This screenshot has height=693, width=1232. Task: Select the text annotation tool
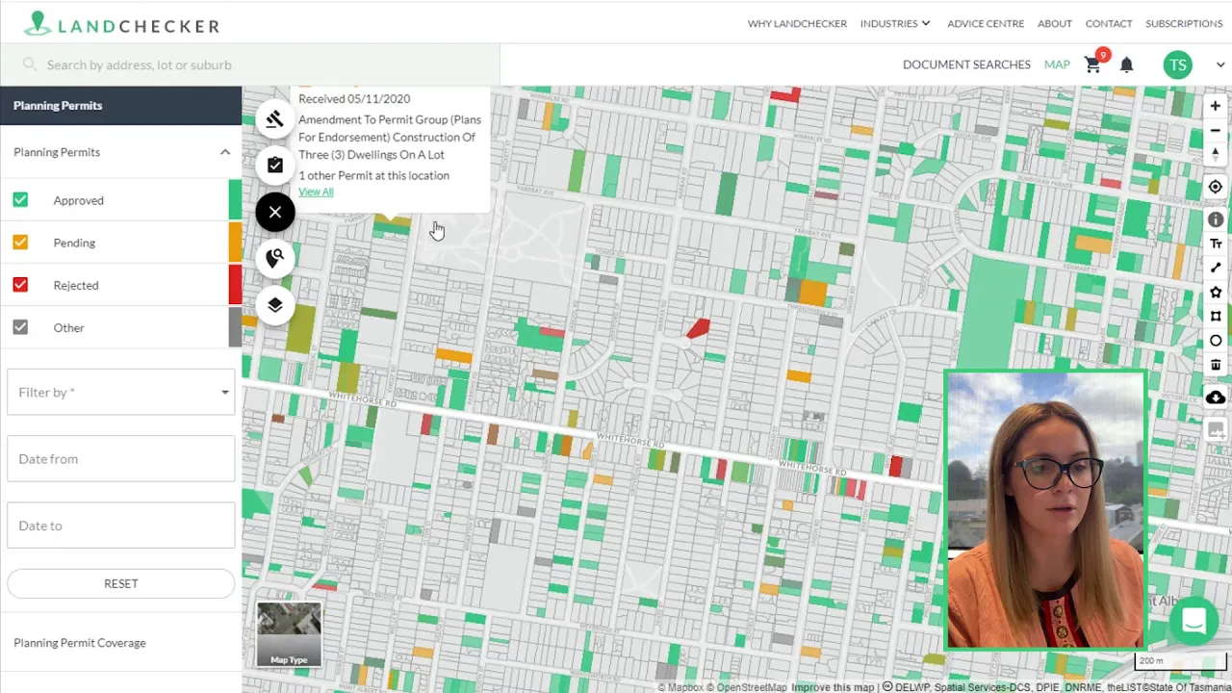(1216, 244)
